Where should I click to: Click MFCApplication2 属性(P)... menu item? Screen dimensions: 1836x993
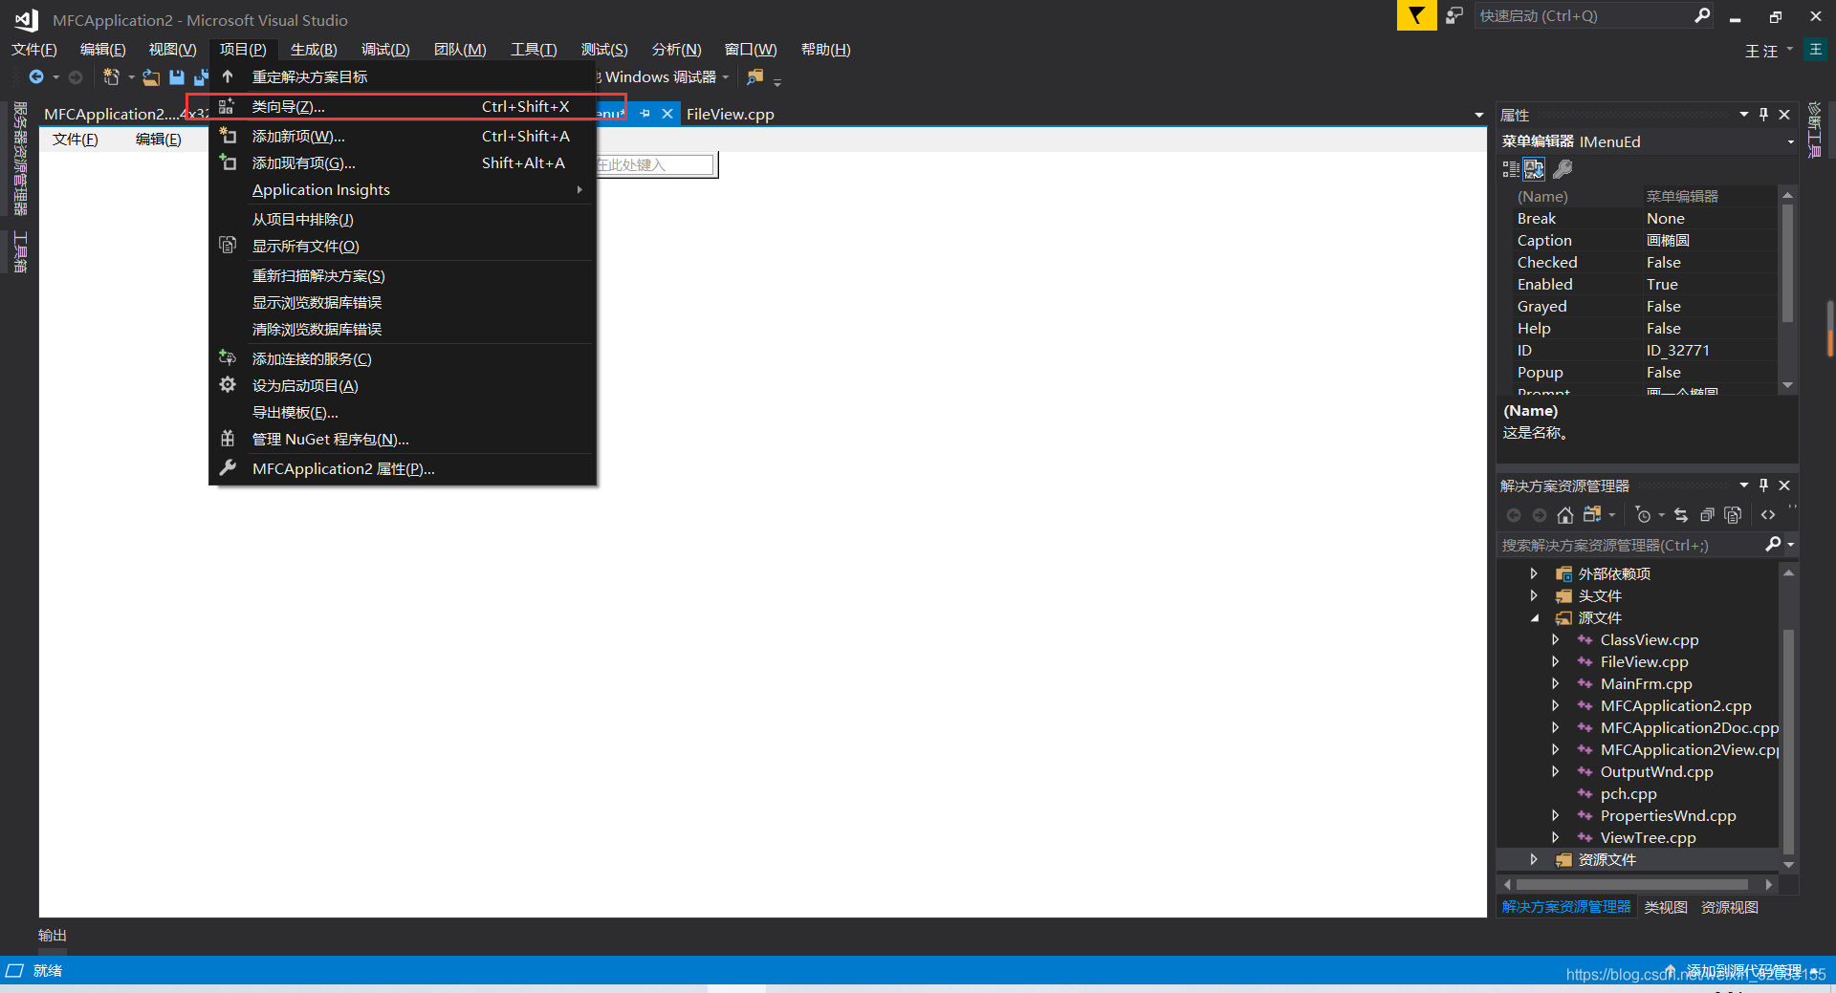(403, 468)
